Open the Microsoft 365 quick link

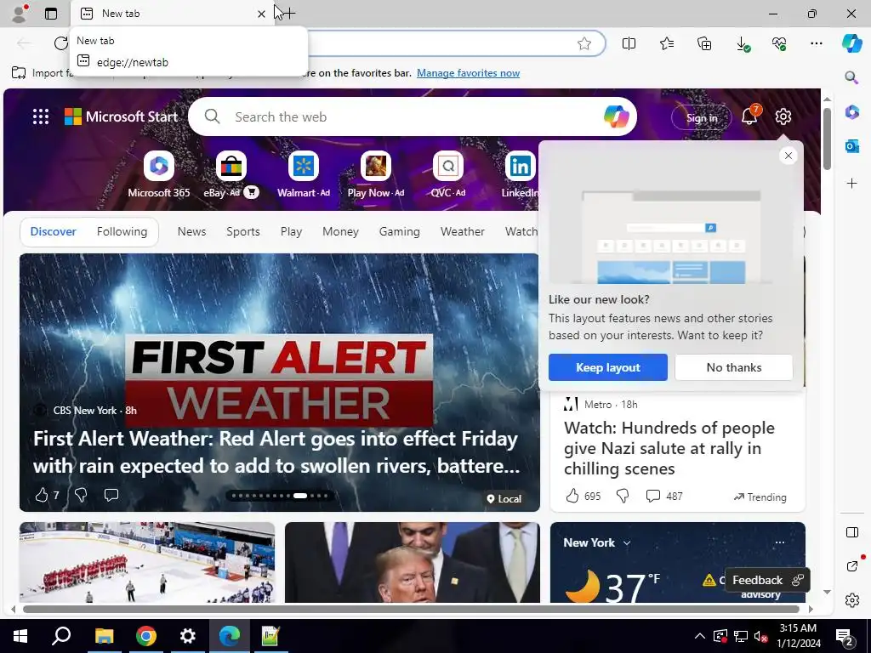[159, 174]
